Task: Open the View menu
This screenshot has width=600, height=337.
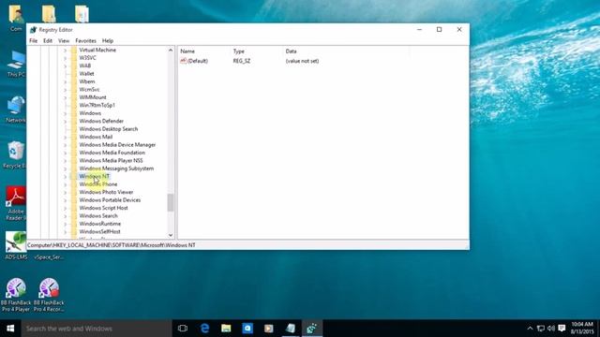Action: 64,40
